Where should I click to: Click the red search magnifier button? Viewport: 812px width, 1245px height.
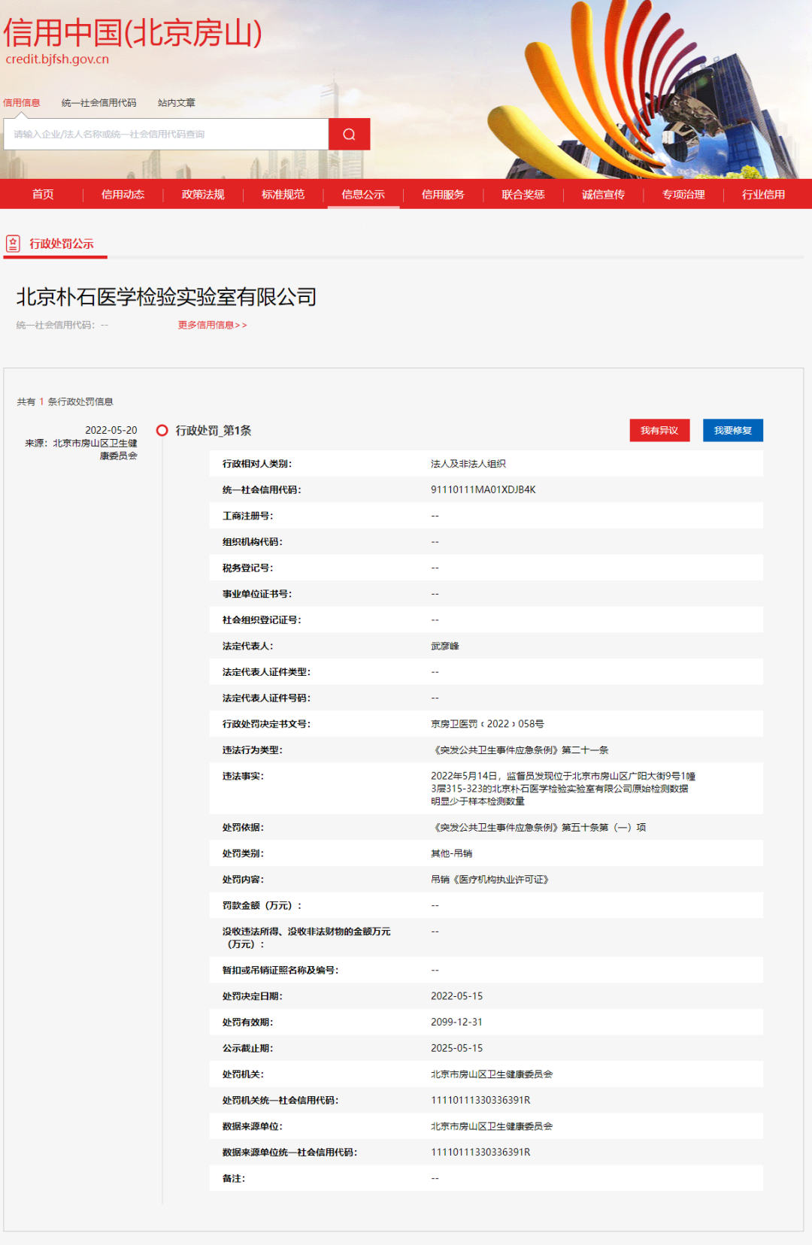point(349,134)
